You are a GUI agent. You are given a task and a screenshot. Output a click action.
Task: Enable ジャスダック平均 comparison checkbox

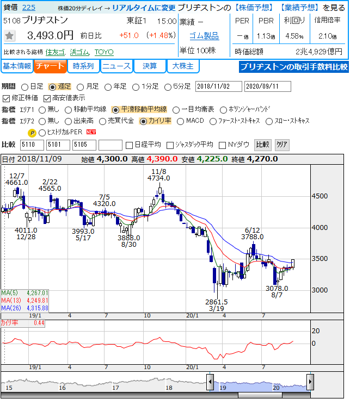(170, 145)
